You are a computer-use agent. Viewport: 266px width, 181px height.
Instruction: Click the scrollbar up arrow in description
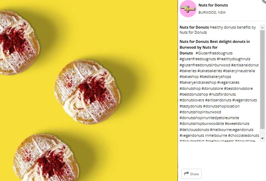[x=262, y=28]
